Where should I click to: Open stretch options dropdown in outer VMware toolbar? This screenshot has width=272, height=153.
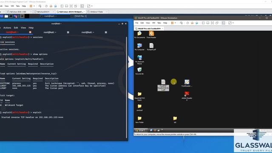92,6
